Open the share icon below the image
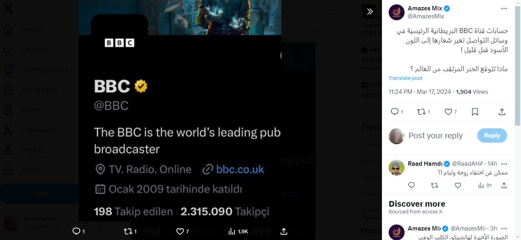This screenshot has width=521, height=240. tap(284, 231)
